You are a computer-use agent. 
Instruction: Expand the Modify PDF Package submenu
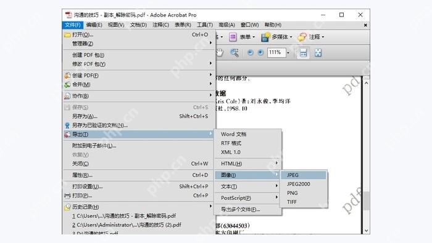tap(210, 63)
